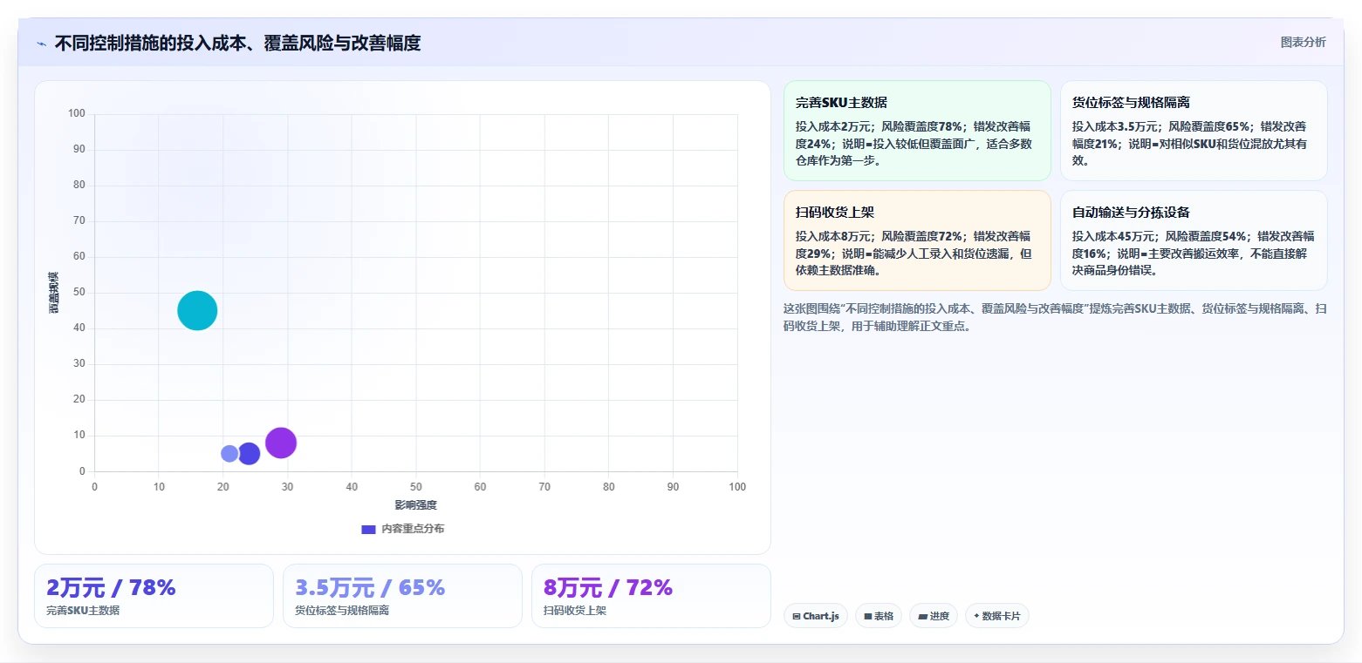
Task: Click the Chart.js tag chip
Action: (816, 616)
